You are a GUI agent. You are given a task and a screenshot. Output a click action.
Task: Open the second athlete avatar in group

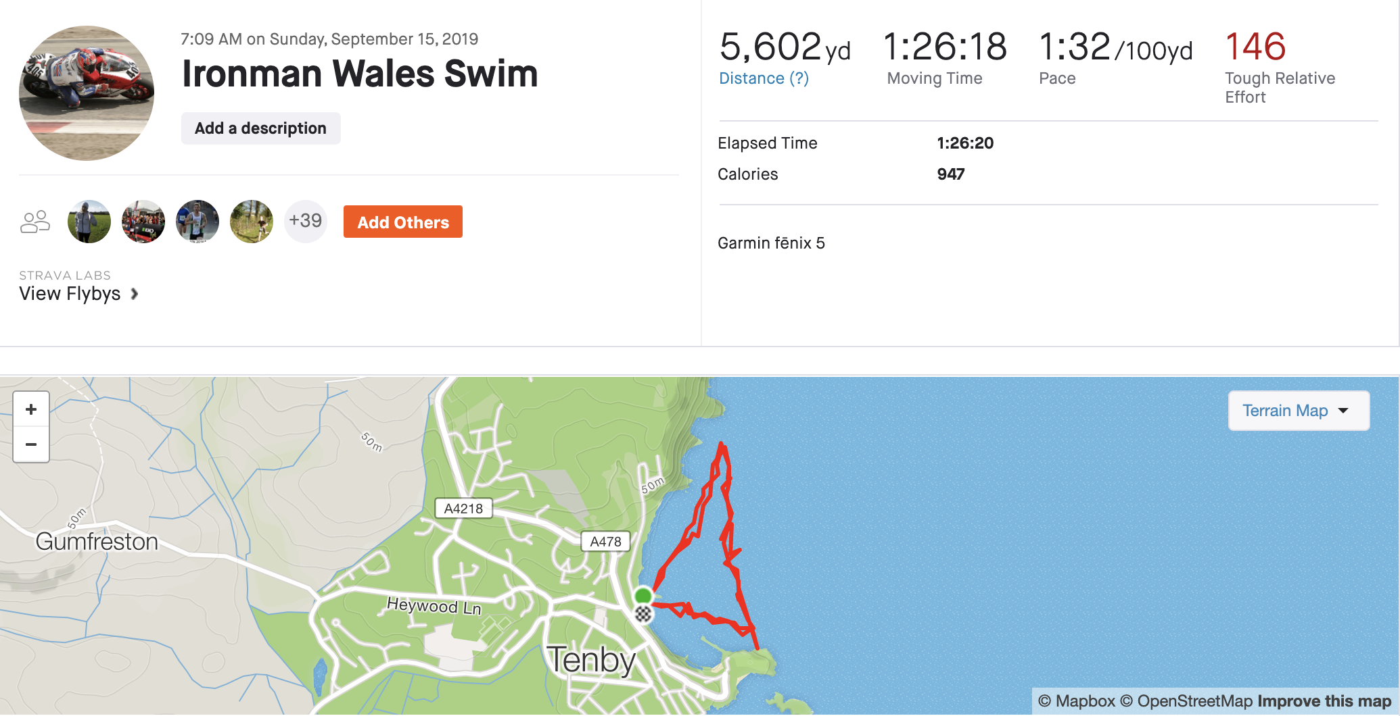(143, 222)
